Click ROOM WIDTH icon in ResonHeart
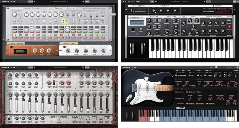Image resolution: width=239 pixels, height=128 pixels. [101, 118]
